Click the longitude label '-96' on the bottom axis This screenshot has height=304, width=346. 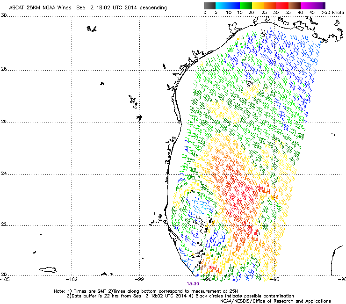pos(207,279)
